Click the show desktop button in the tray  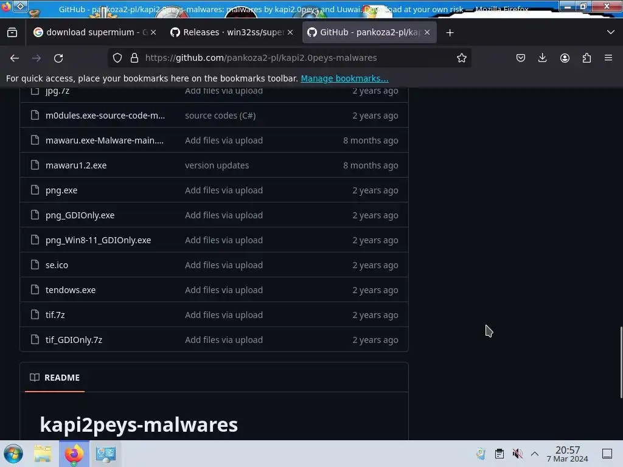607,454
